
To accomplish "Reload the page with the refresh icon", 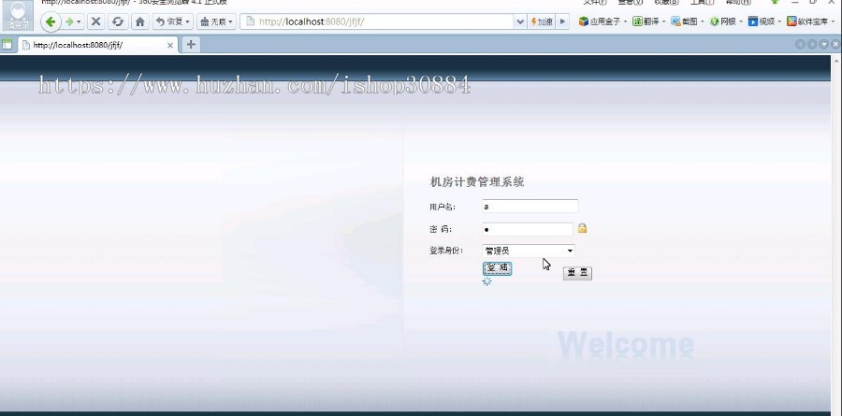I will click(118, 22).
